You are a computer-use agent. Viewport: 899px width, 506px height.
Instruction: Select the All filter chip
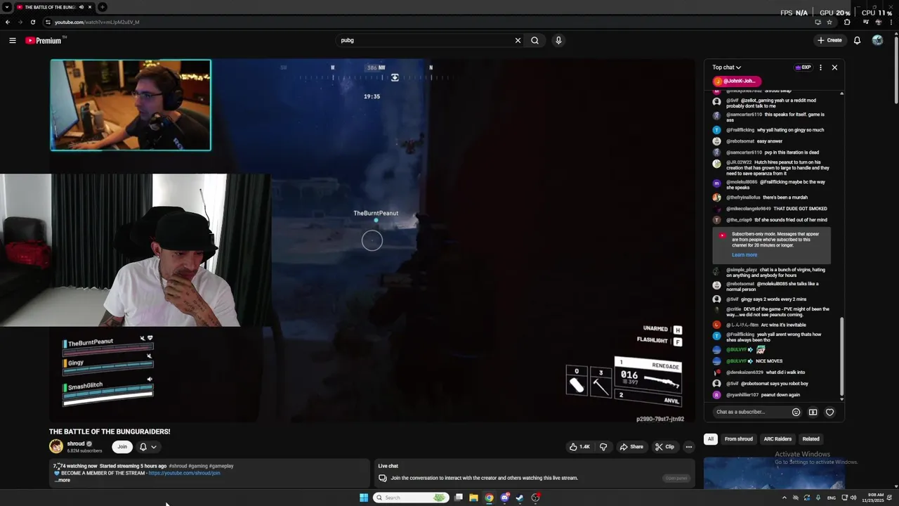click(x=710, y=439)
